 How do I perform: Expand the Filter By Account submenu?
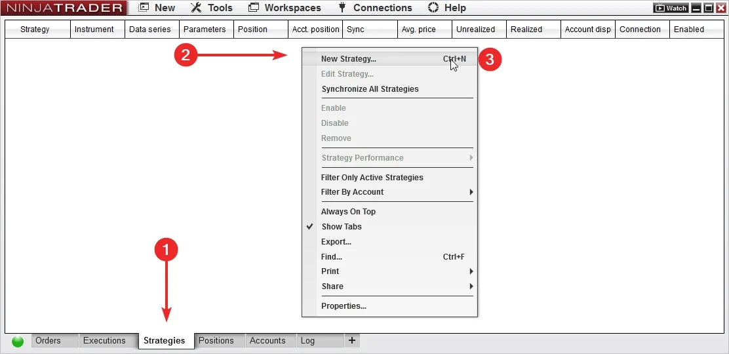352,192
